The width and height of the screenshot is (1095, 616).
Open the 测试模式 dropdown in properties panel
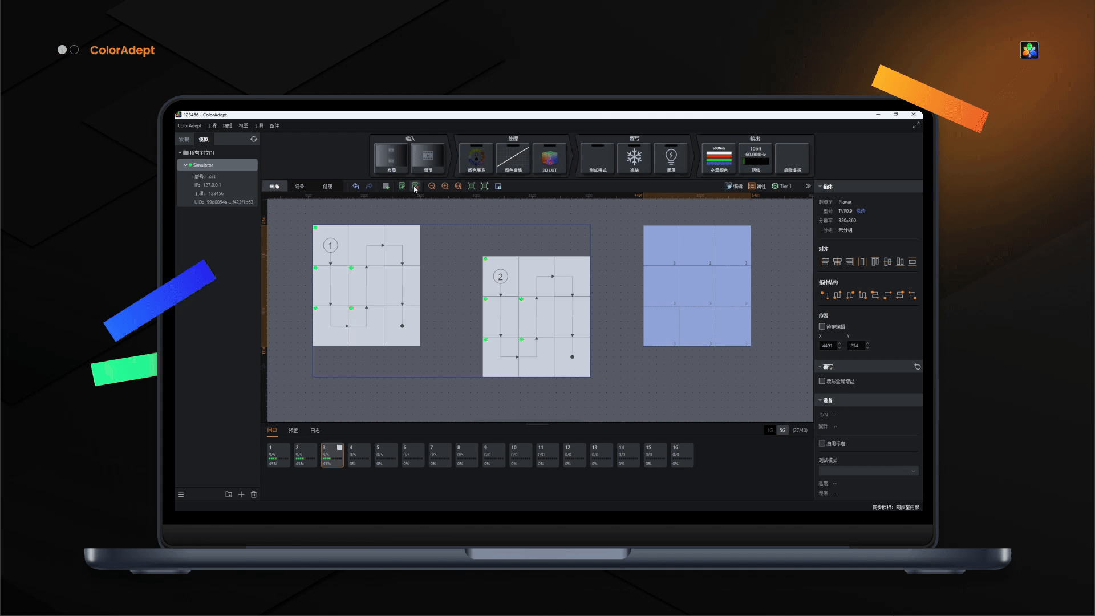pos(869,471)
